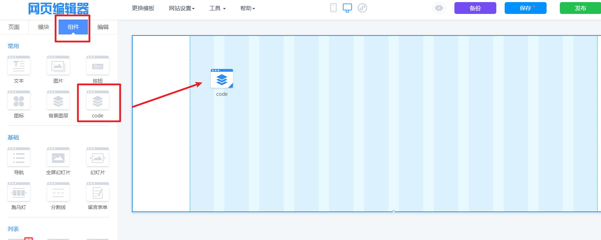Open the 网站设置 dropdown menu
Screen dimensions: 601x240
[182, 8]
